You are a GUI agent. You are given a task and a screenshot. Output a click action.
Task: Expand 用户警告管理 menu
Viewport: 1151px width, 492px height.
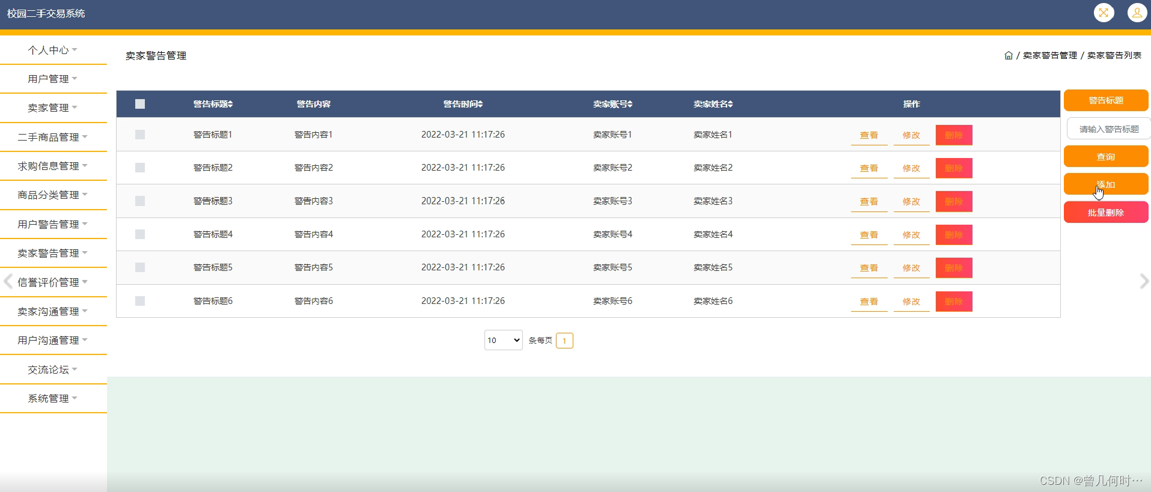(x=53, y=224)
